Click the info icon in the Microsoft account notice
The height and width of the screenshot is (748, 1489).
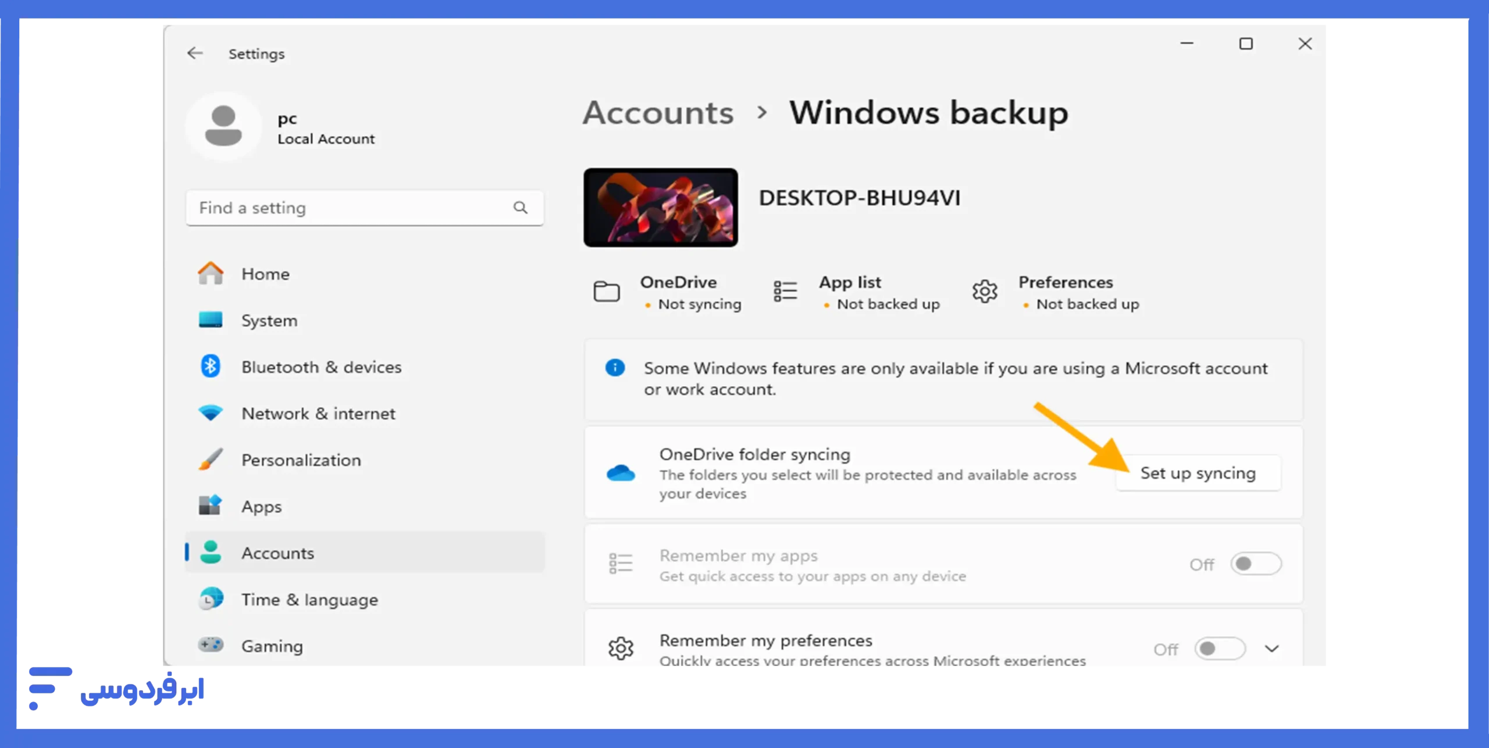click(615, 367)
